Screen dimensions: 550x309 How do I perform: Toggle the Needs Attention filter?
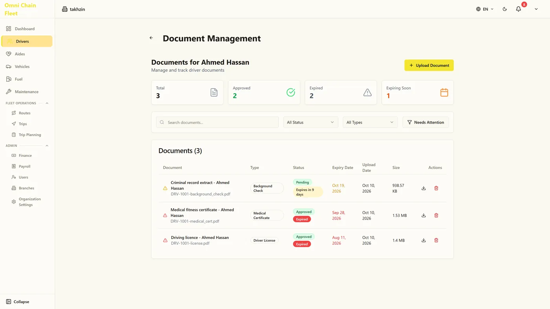pyautogui.click(x=425, y=122)
